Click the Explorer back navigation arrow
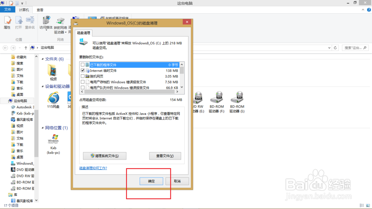This screenshot has width=372, height=209. pyautogui.click(x=5, y=48)
